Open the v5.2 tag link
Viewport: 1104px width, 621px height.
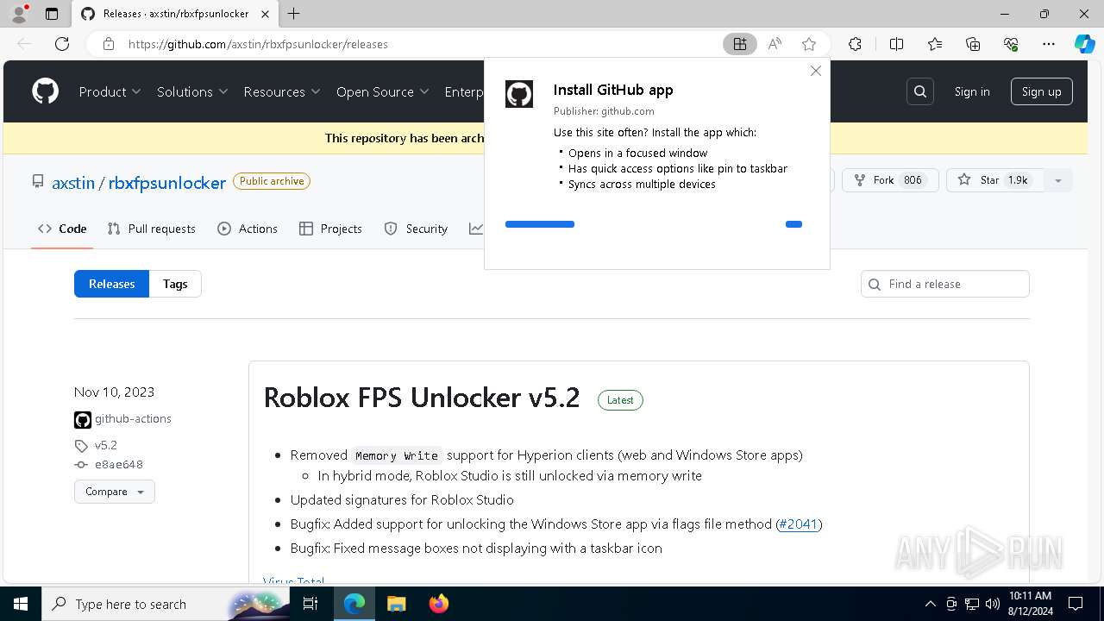pyautogui.click(x=106, y=446)
